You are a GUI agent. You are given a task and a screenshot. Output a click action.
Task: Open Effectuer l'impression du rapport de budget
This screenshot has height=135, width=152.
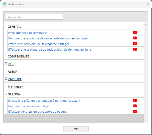(x=37, y=112)
